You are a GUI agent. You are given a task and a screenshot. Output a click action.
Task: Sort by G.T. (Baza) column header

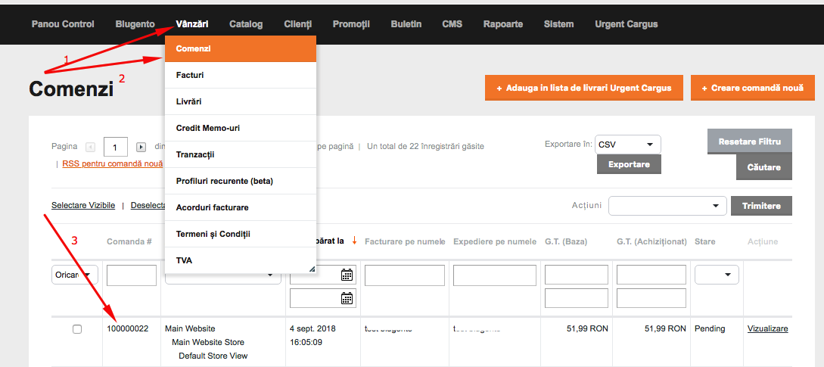tap(566, 242)
